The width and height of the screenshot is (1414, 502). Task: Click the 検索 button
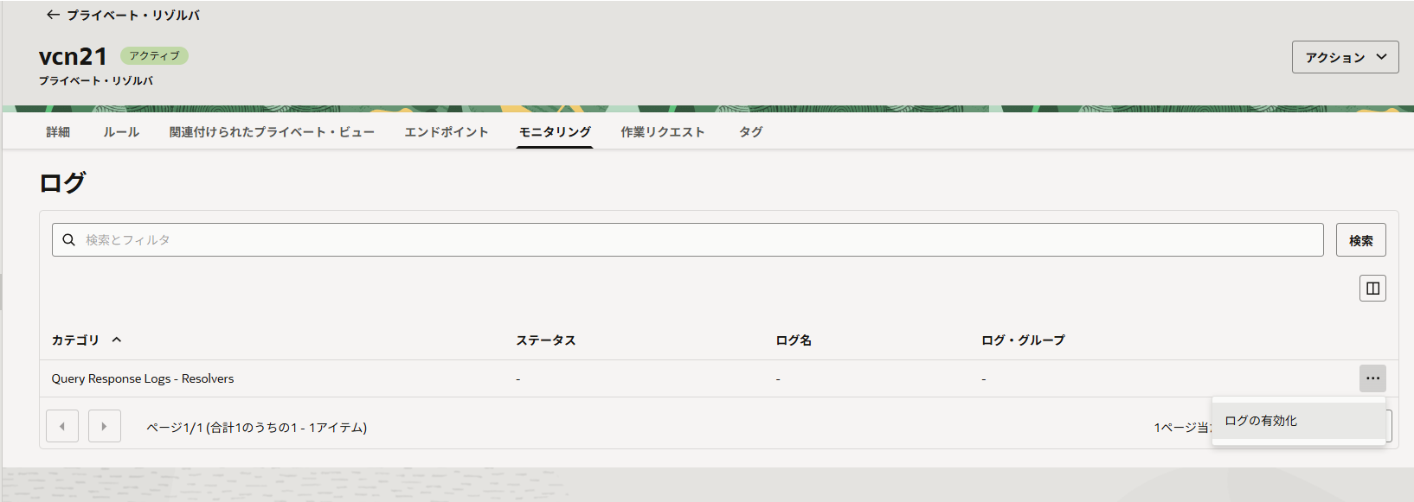1361,240
